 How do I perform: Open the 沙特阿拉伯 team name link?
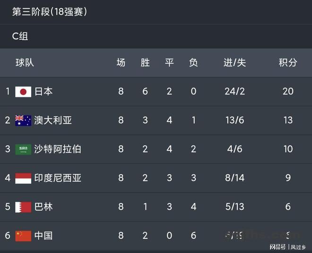click(x=58, y=149)
